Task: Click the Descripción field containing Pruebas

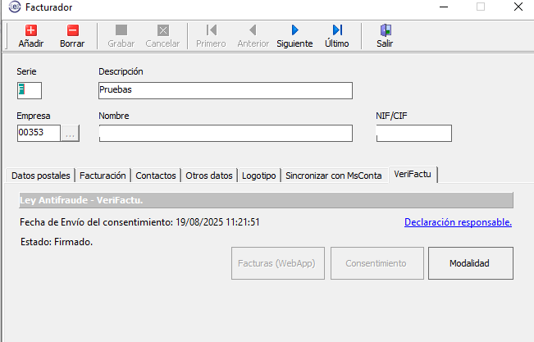Action: (x=225, y=90)
